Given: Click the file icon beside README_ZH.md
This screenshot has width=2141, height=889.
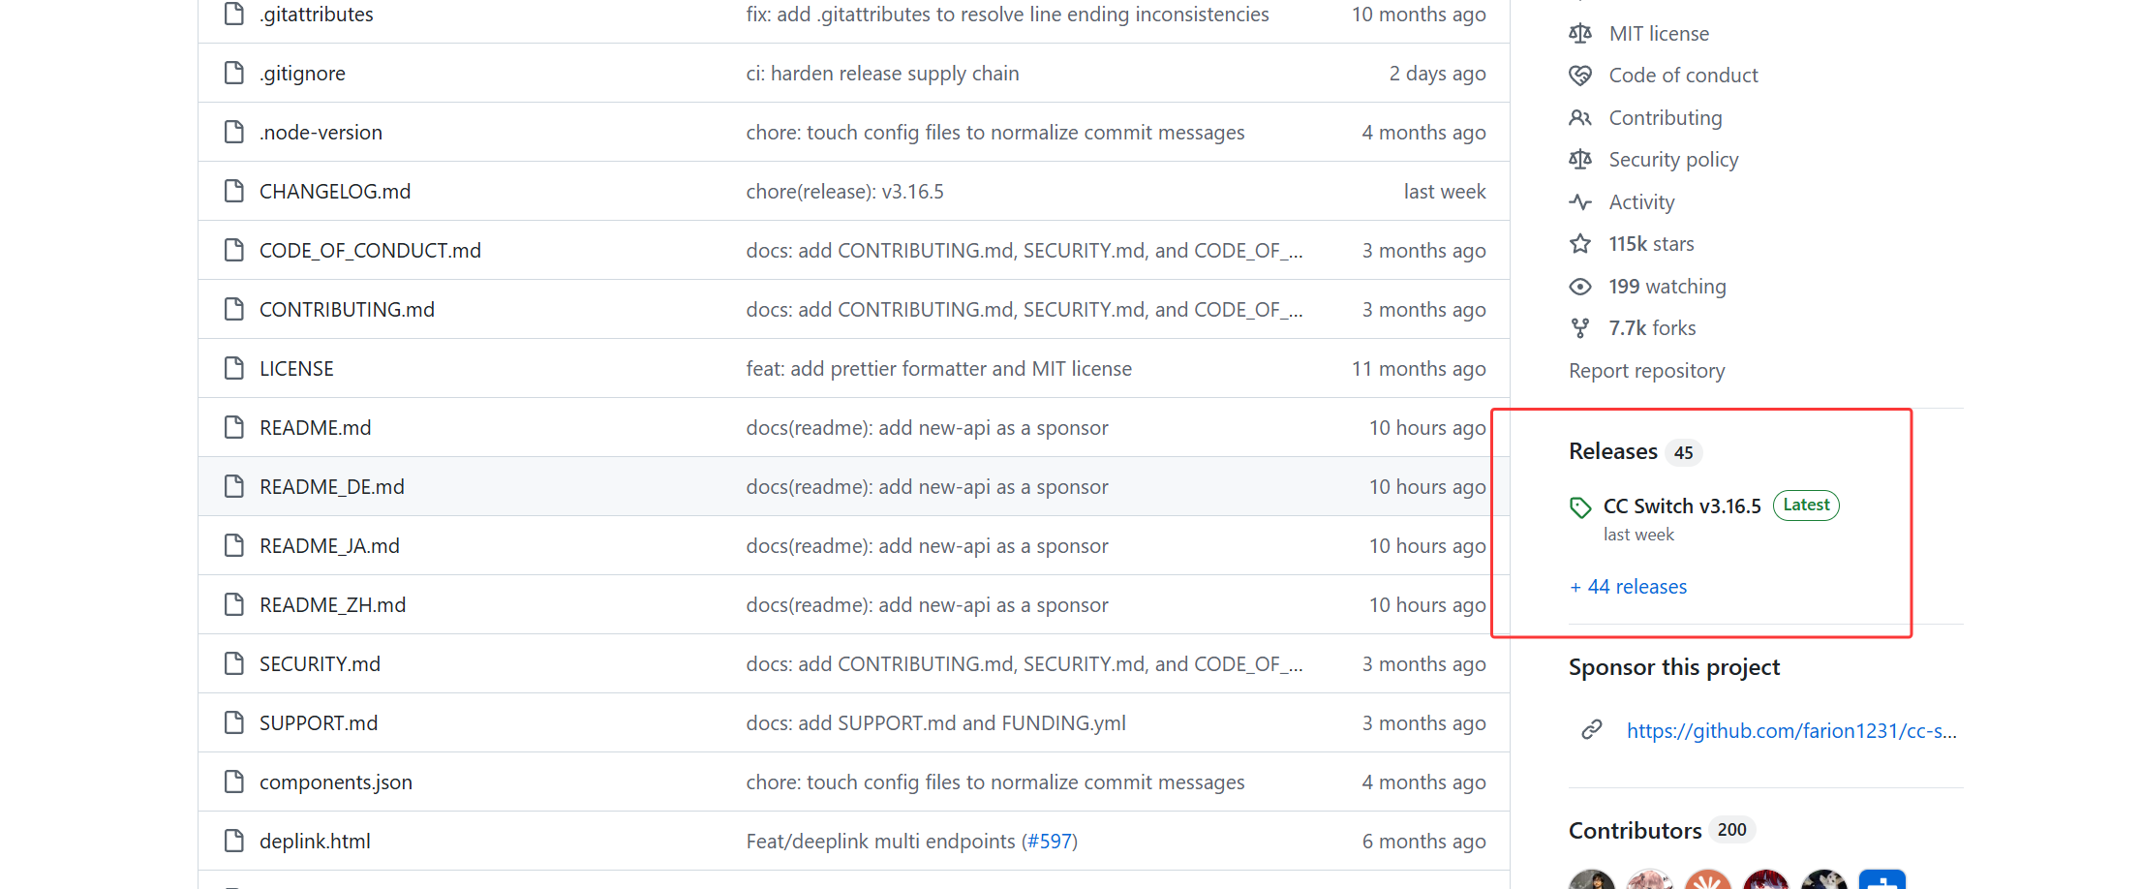Looking at the screenshot, I should point(233,604).
